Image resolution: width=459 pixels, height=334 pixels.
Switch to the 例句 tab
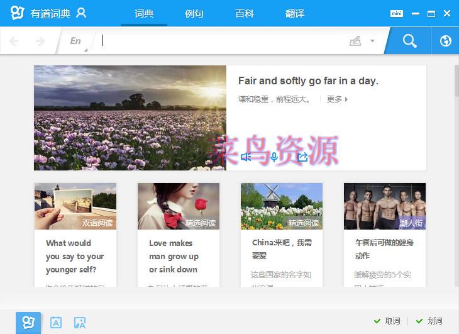pos(194,13)
